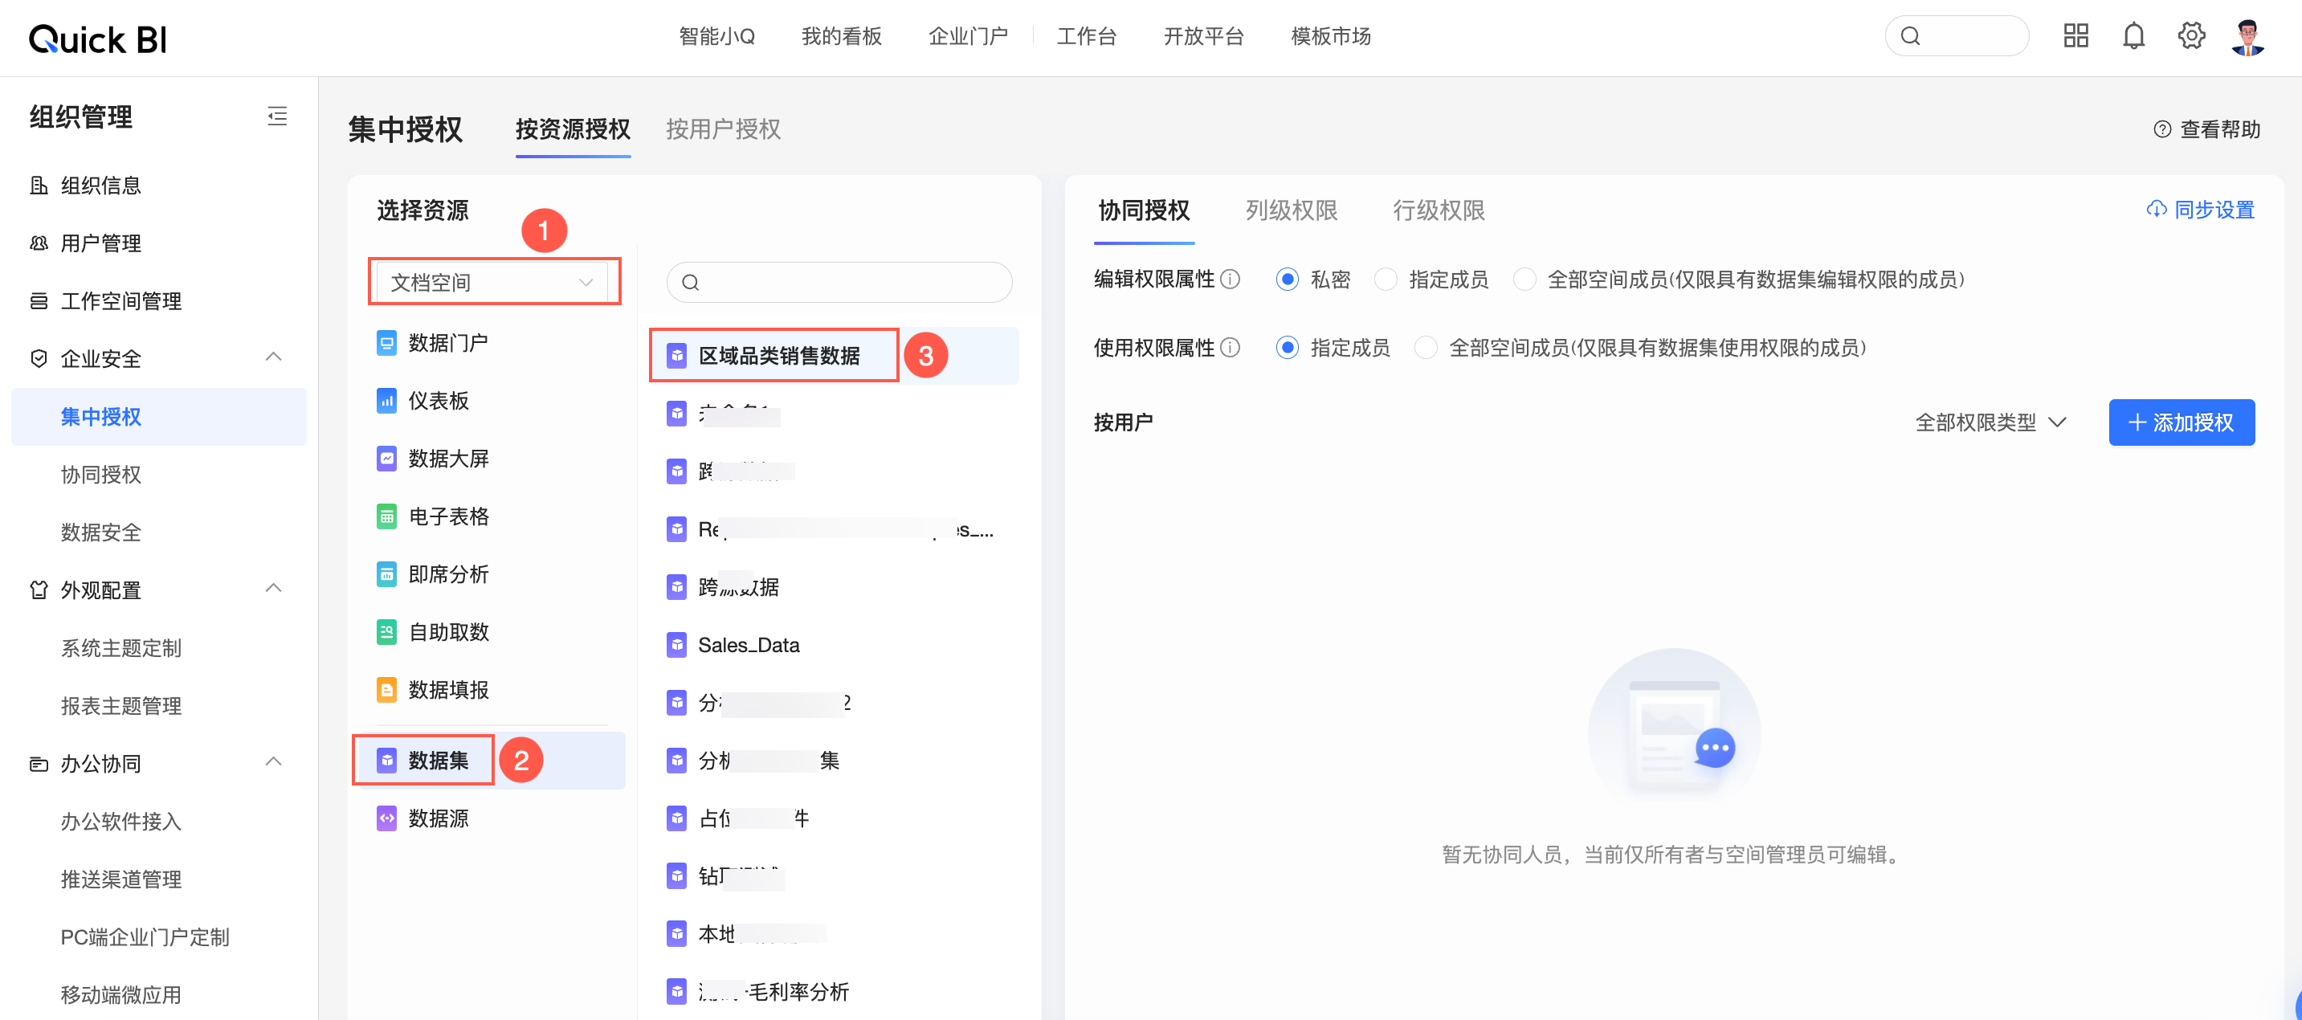The image size is (2302, 1020).
Task: Open 系统主题定制 in the sidebar
Action: pyautogui.click(x=120, y=648)
